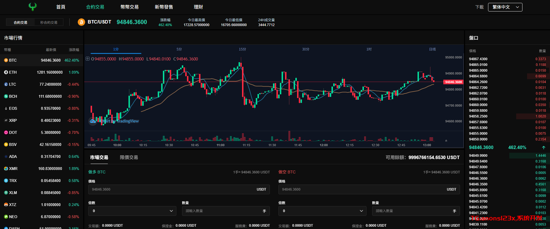Switch to 合約交易 toggle mode
The height and width of the screenshot is (229, 550).
click(x=20, y=22)
